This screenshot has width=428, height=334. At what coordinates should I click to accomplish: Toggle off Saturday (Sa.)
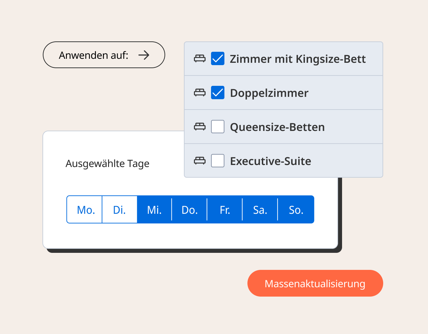point(260,210)
